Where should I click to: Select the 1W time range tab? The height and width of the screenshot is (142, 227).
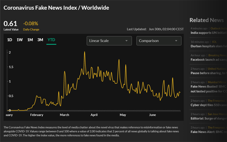(20, 40)
